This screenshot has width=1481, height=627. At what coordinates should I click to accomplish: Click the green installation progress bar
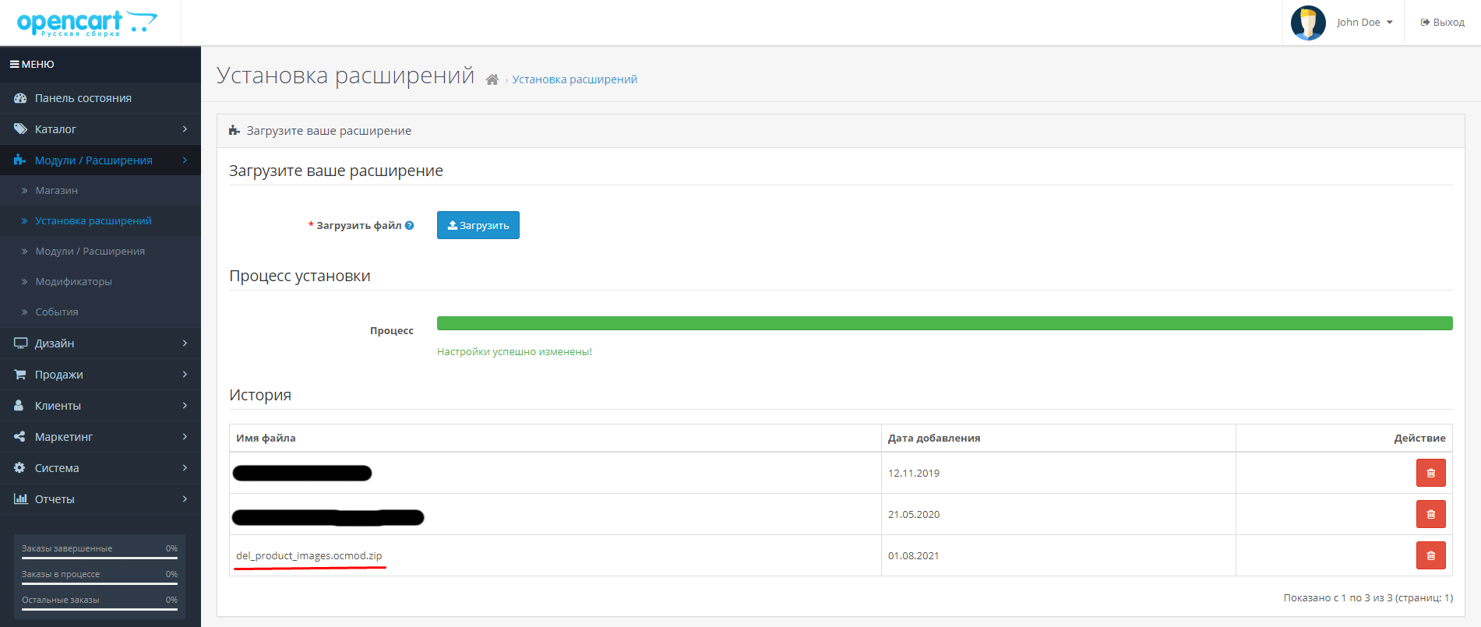click(x=944, y=323)
